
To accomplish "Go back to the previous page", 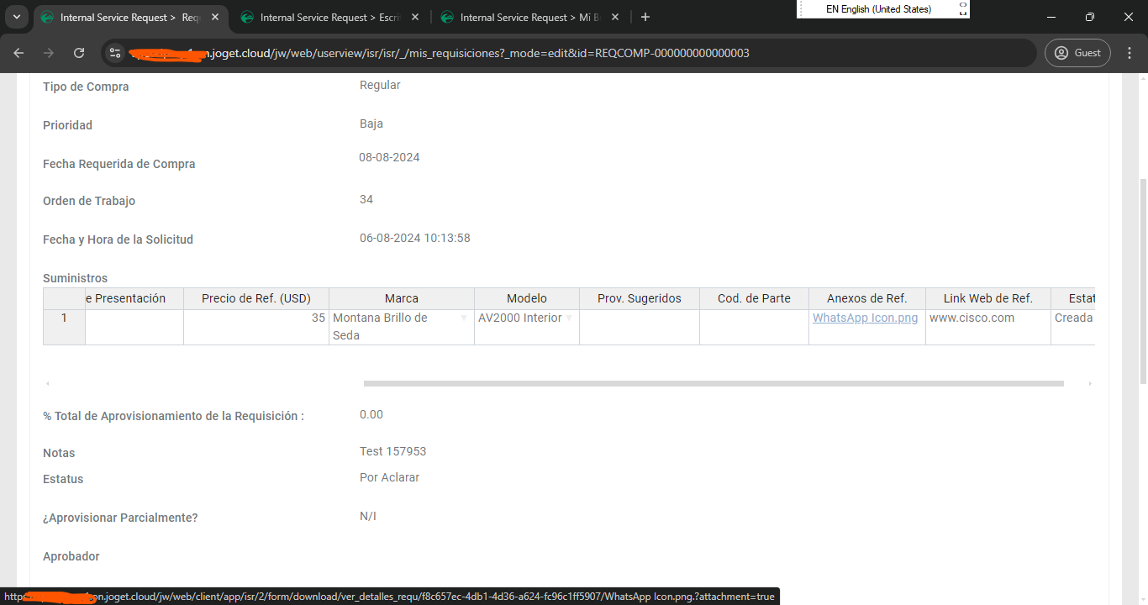I will coord(18,53).
